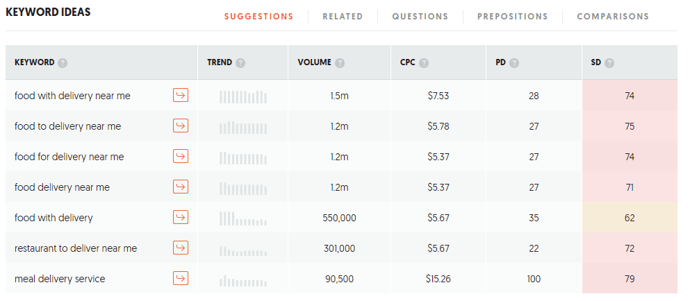Select the Suggestions tab

[258, 17]
